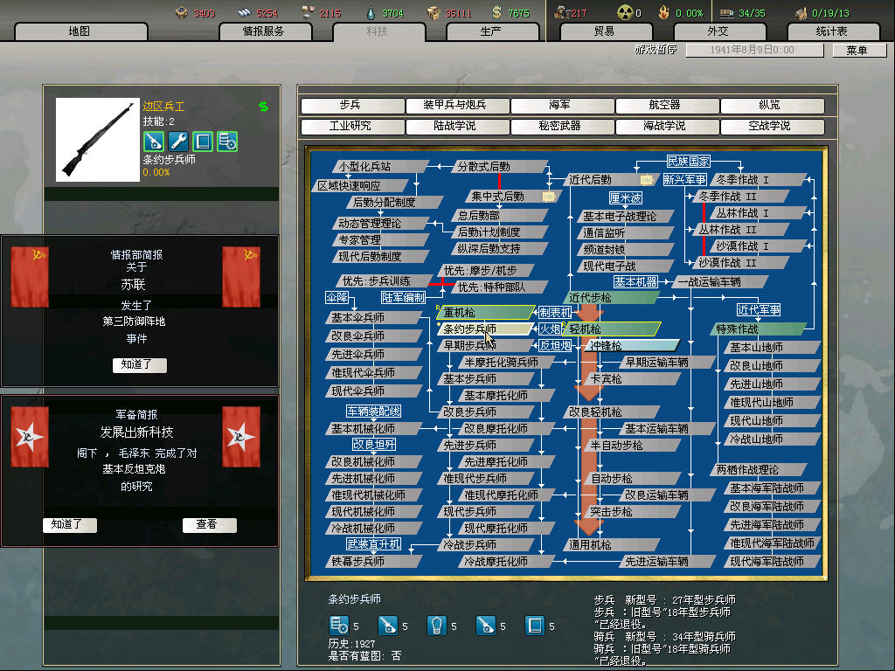
Task: Click the oil droplet resource icon
Action: tap(371, 12)
